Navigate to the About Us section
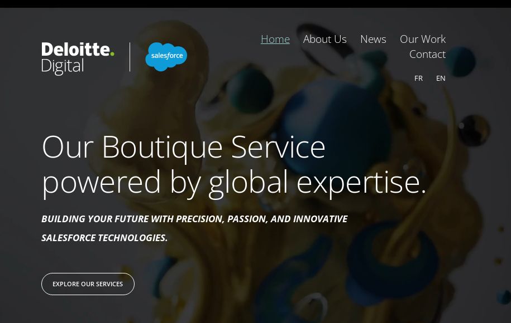Viewport: 511px width, 323px height. coord(324,39)
